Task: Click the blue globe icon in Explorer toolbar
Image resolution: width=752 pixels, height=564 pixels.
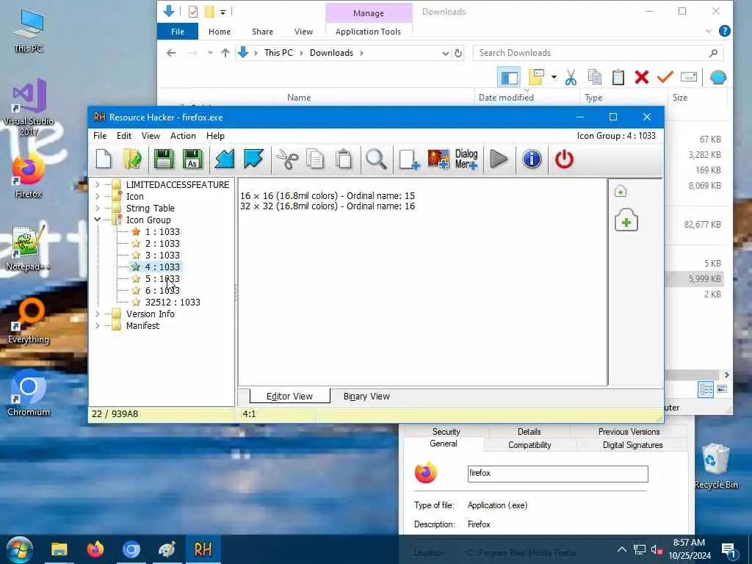Action: [x=718, y=77]
